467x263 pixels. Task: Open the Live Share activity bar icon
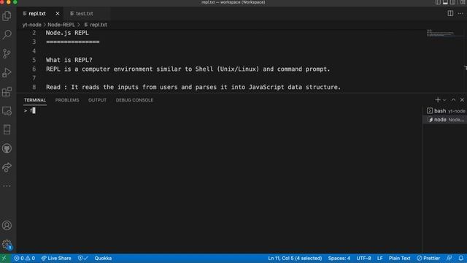[x=7, y=167]
